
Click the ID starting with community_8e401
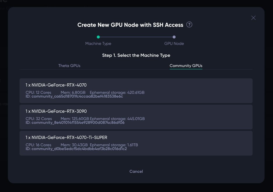[75, 123]
